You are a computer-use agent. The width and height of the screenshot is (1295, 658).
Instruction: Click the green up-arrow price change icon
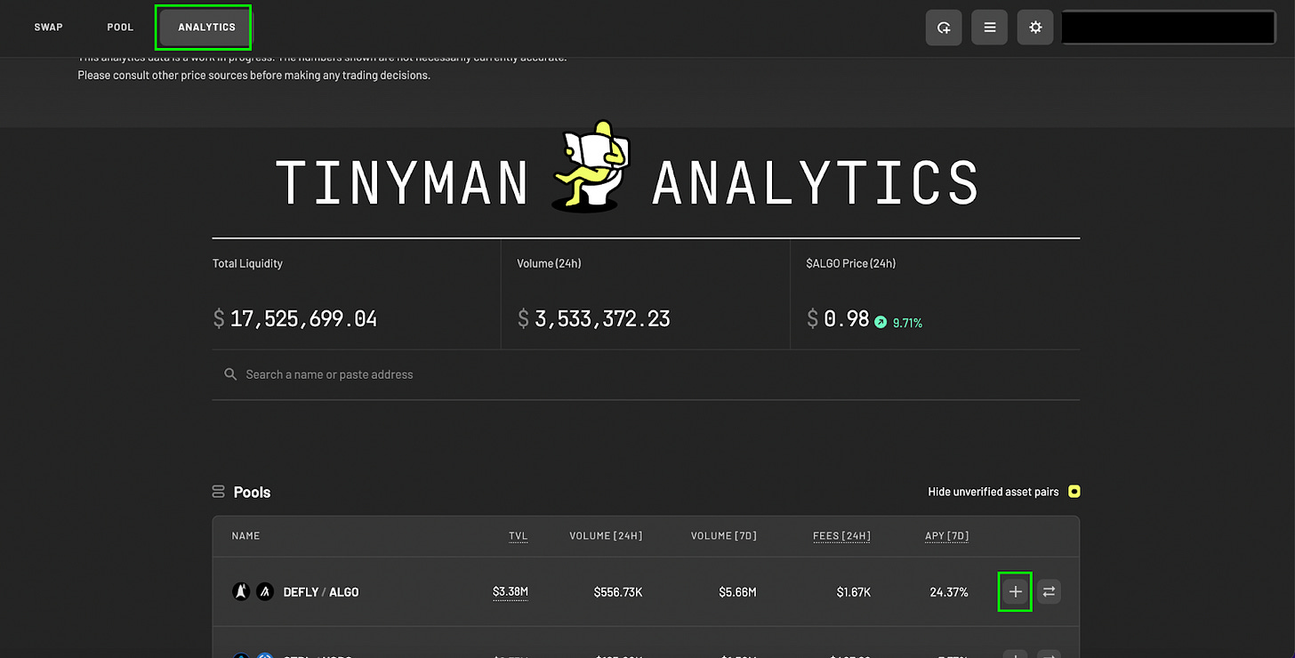(881, 323)
